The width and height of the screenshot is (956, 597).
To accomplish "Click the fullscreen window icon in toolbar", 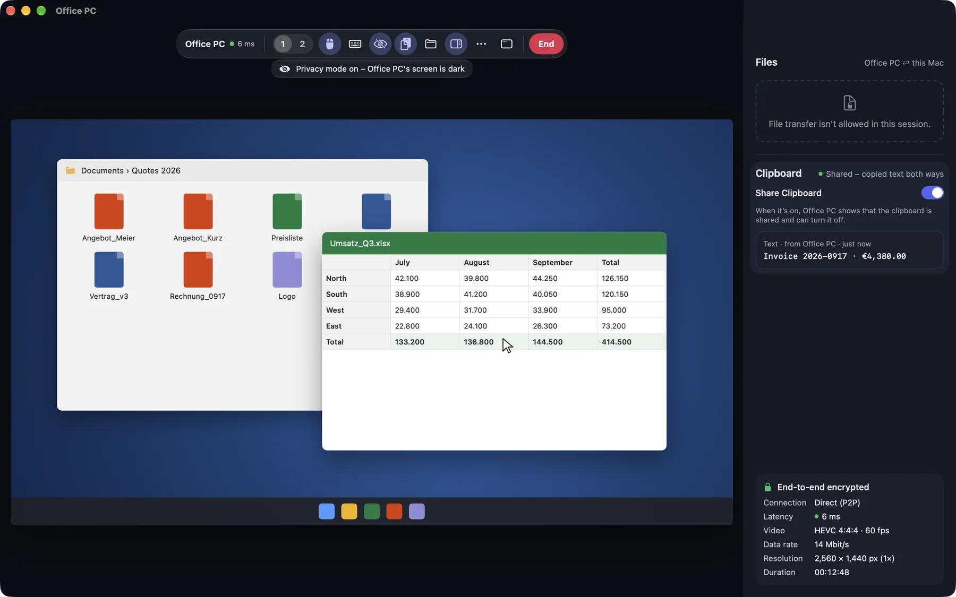I will pos(507,44).
